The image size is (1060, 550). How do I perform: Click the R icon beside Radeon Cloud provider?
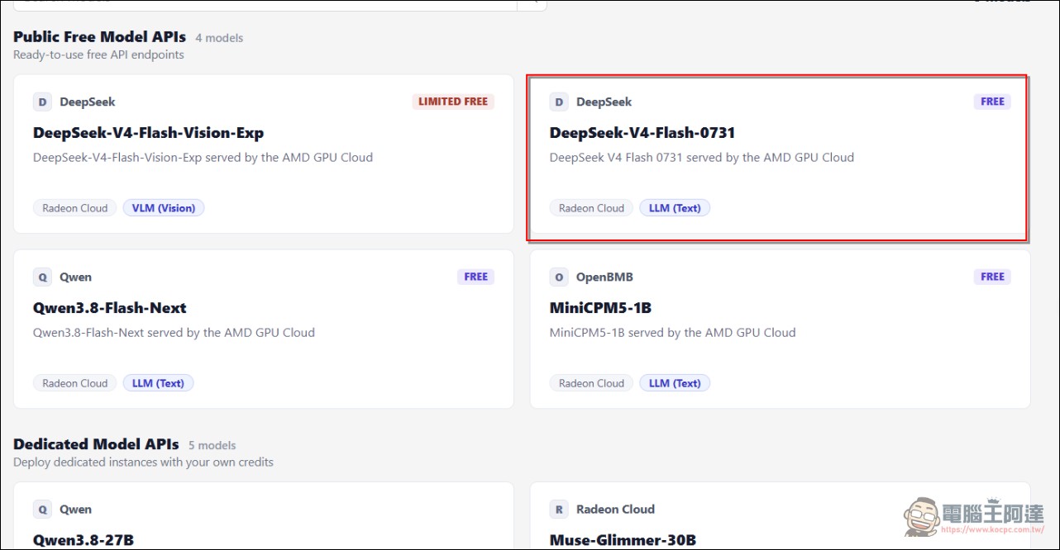click(559, 510)
